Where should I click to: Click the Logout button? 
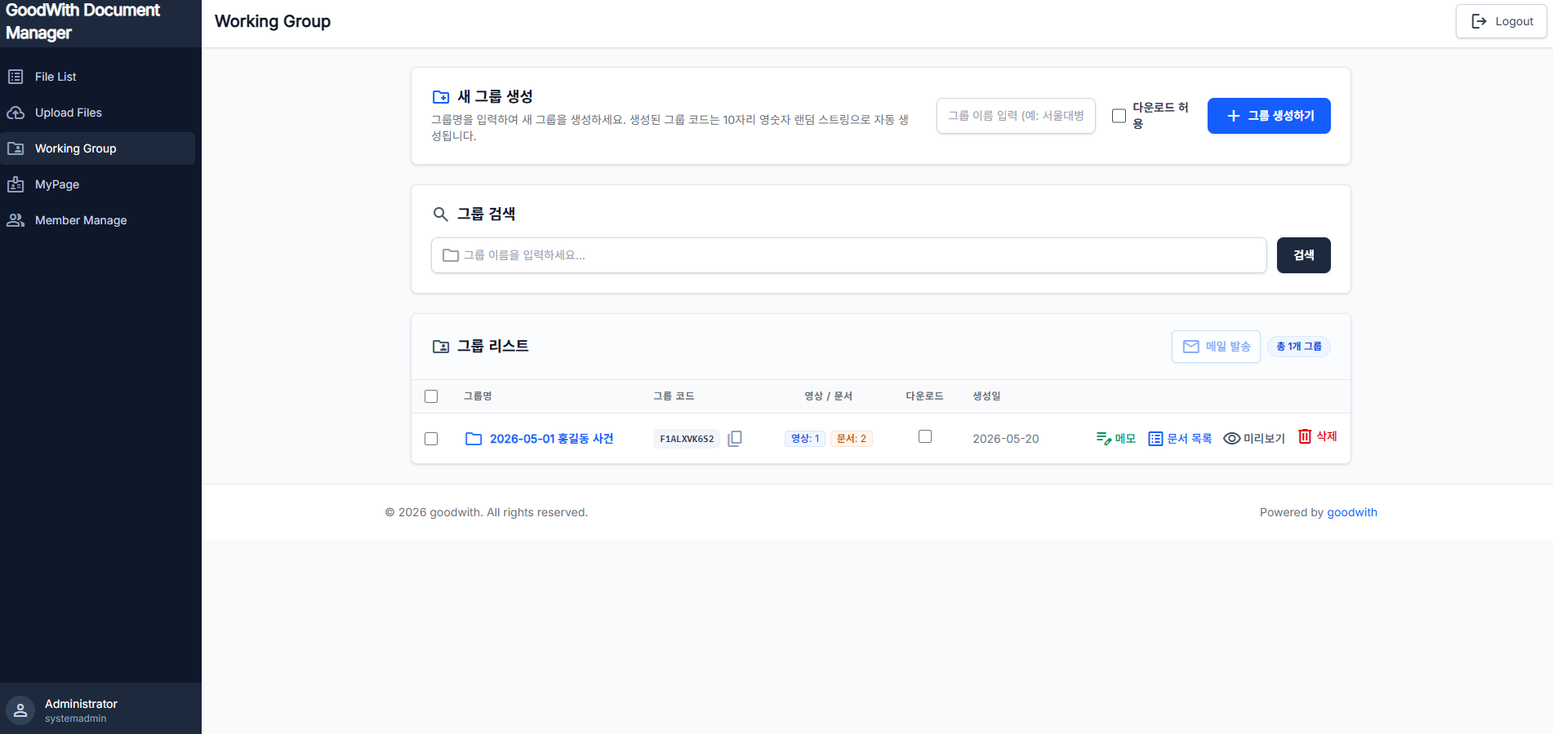(x=1501, y=21)
